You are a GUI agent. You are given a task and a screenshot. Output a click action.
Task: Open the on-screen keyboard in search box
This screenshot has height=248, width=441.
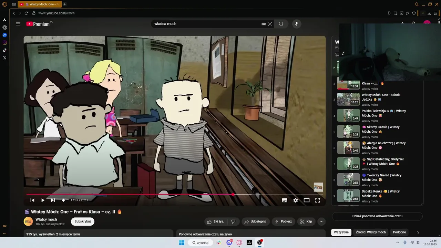264,24
